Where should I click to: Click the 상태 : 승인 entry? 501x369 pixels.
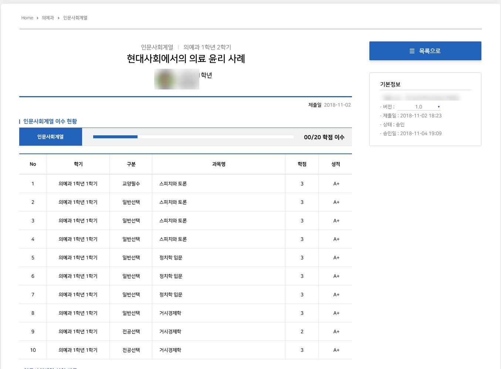point(393,125)
